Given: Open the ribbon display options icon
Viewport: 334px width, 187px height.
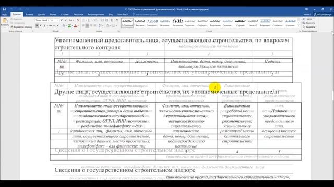Looking at the screenshot, I should 306,9.
